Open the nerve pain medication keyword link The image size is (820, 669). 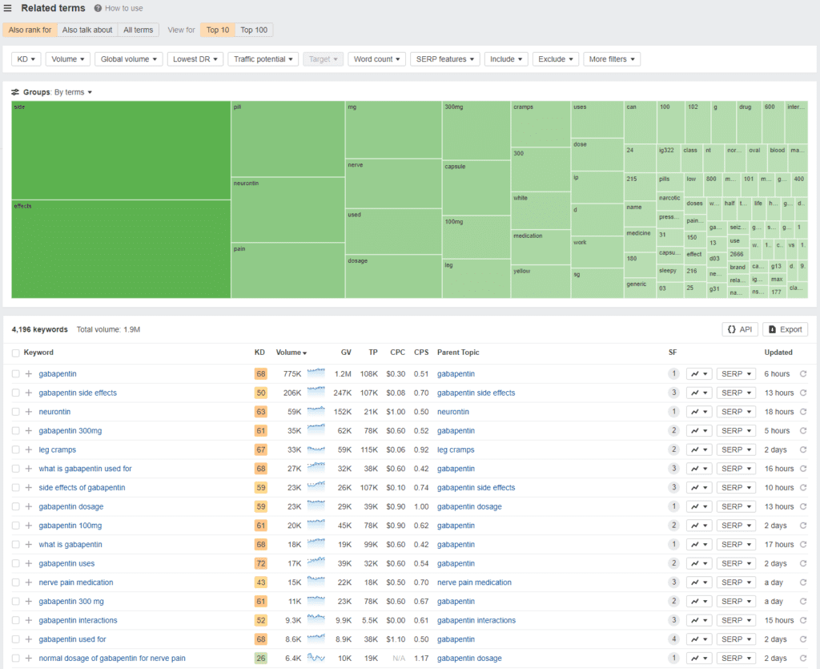tap(76, 582)
